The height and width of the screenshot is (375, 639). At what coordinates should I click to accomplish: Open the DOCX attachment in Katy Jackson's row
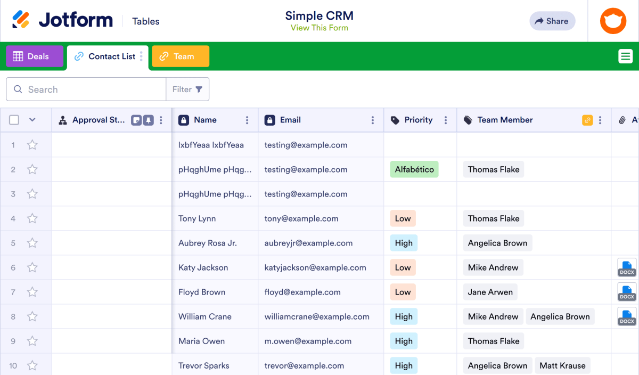626,267
